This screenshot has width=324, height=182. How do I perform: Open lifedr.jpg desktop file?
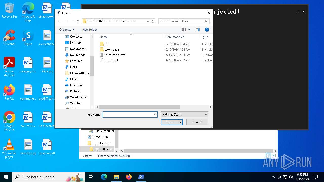[47, 65]
